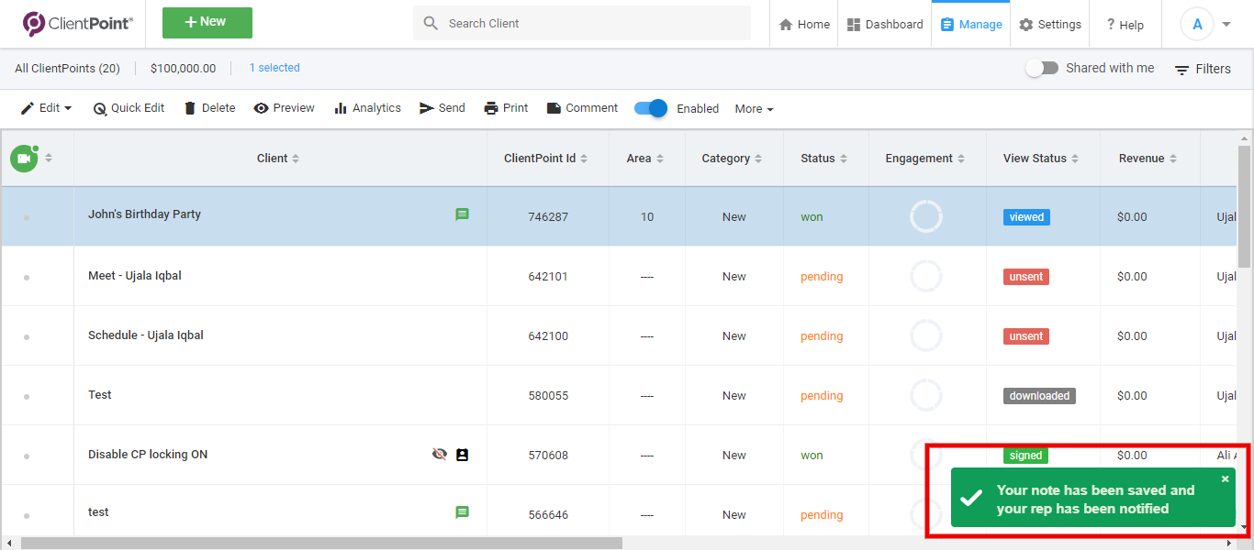Click the status dot on John's Birthday Party row

(27, 218)
